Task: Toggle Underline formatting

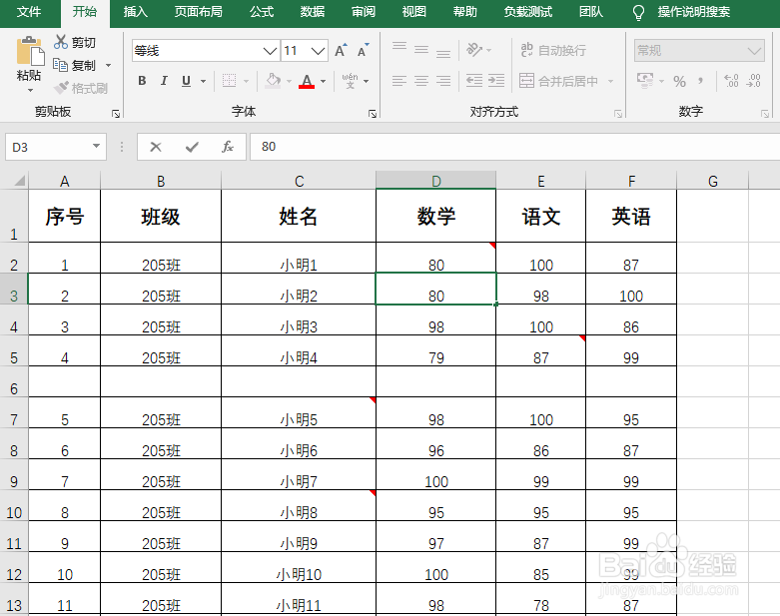Action: coord(186,81)
